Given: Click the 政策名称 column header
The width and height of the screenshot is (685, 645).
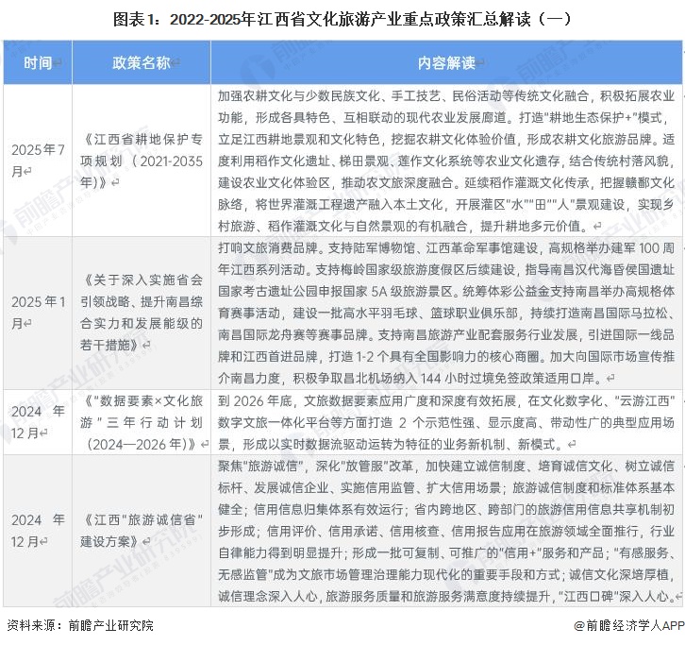Looking at the screenshot, I should (x=142, y=63).
